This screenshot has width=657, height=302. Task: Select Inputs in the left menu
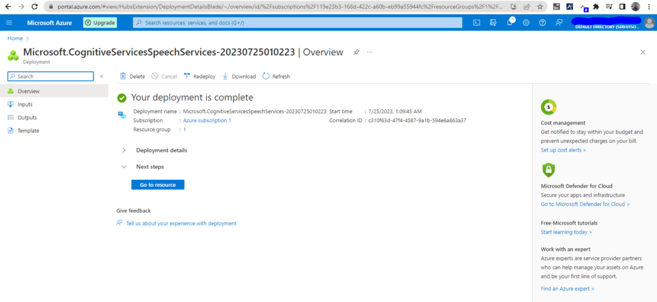(54, 104)
